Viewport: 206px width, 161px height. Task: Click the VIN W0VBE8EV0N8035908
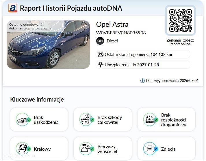tap(121, 33)
